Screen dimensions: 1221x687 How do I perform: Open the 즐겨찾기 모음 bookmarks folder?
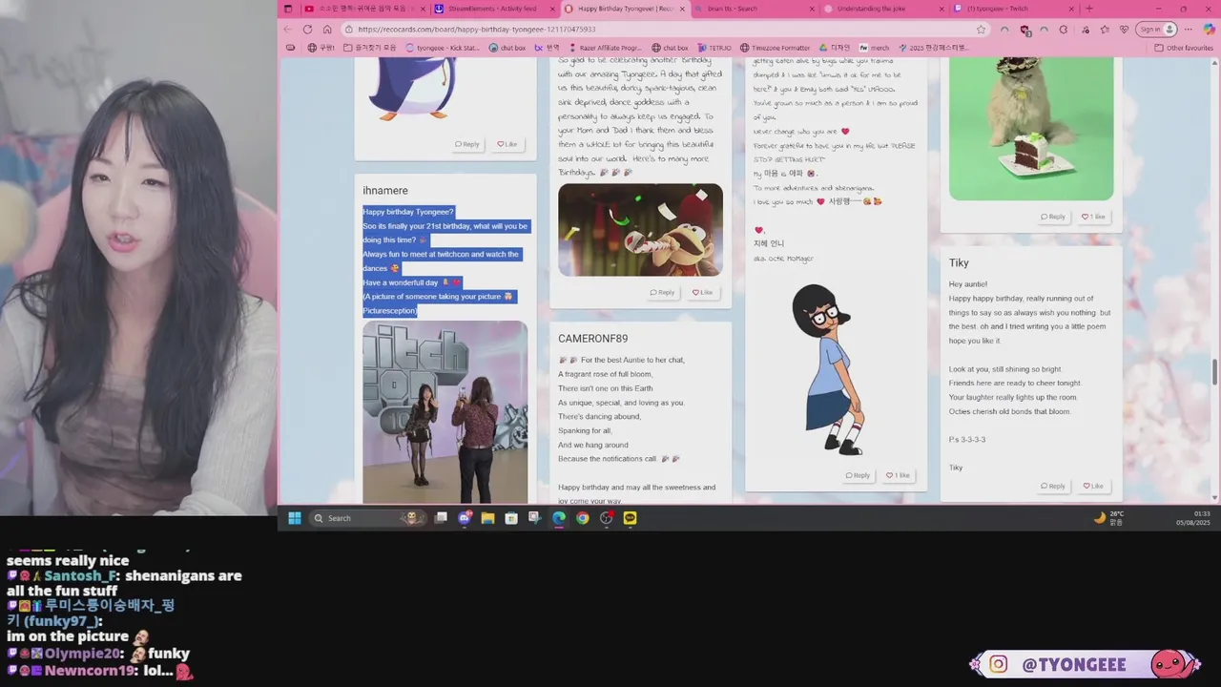[x=370, y=48]
